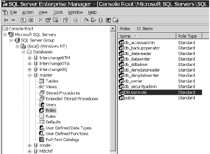This screenshot has width=210, height=154.
Task: Expand the InterchangeSQ database
Action: click(29, 69)
